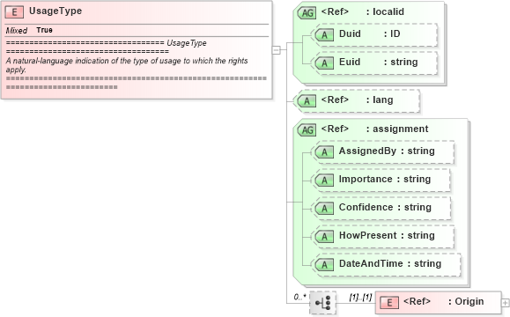Click the sequence compositor icon
This screenshot has width=510, height=317.
(322, 303)
